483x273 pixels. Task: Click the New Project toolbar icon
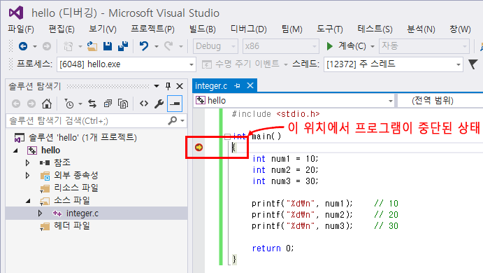pyautogui.click(x=68, y=46)
